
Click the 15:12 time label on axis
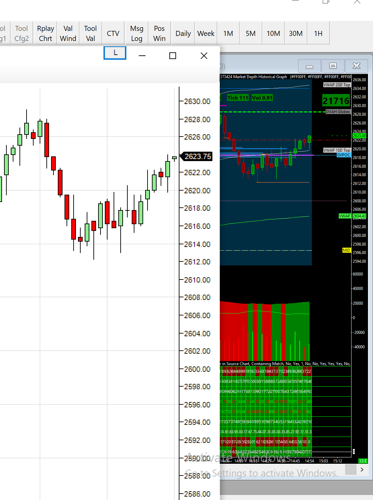[x=337, y=461]
